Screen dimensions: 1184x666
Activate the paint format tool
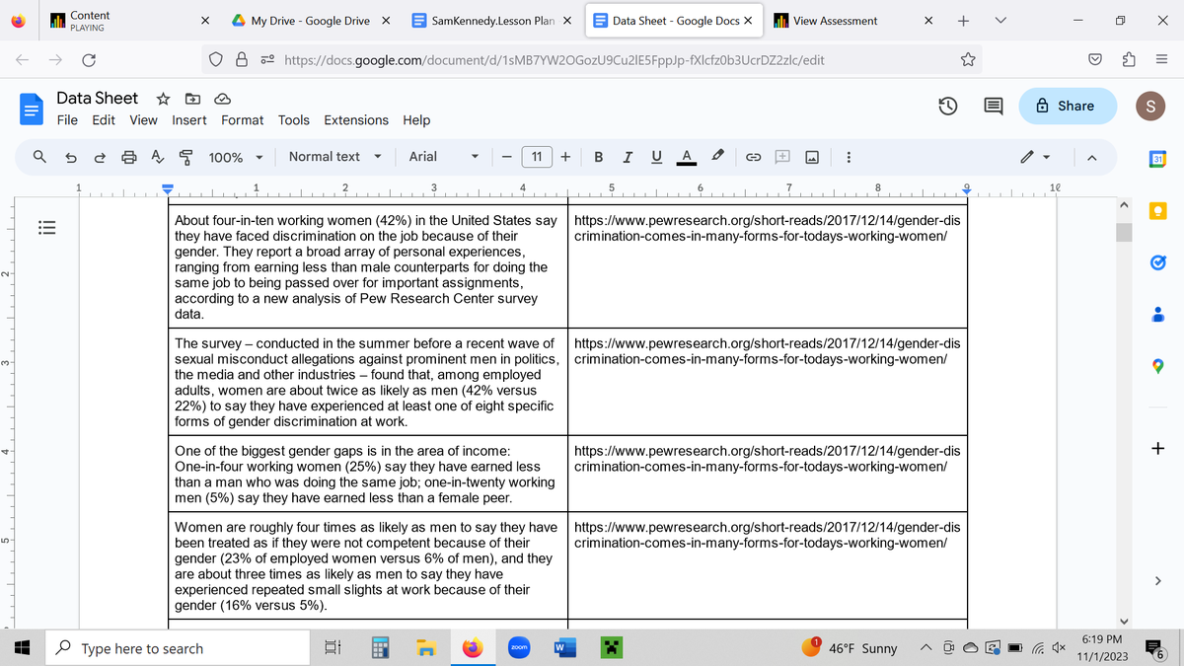tap(185, 156)
